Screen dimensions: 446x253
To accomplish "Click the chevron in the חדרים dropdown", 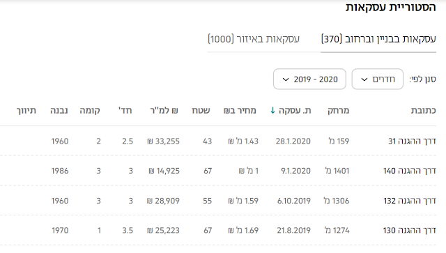I will pyautogui.click(x=364, y=79).
